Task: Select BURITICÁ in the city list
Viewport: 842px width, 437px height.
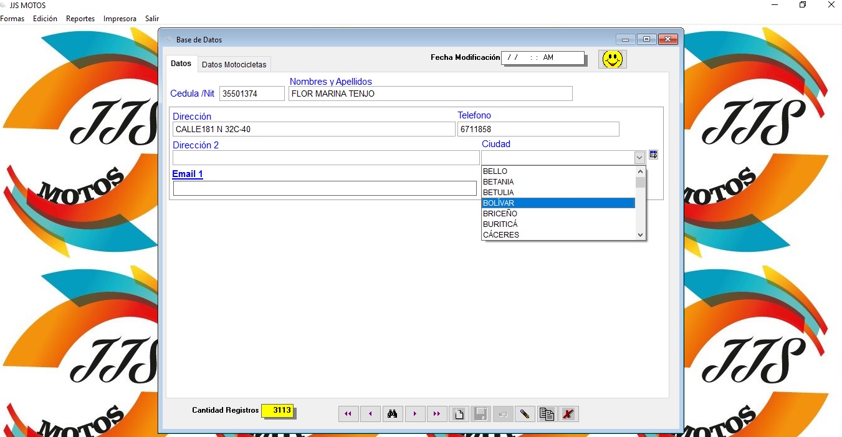Action: [x=558, y=224]
